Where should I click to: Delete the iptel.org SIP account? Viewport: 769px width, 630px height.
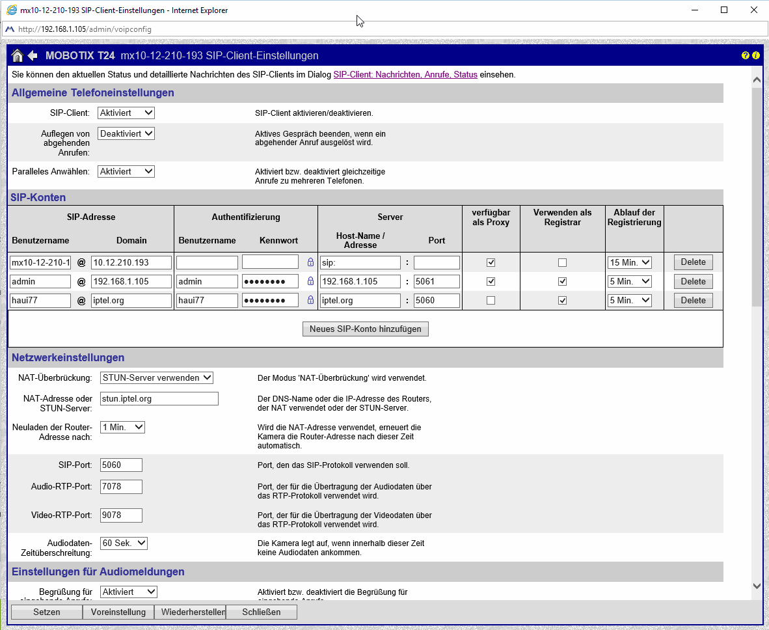tap(693, 301)
